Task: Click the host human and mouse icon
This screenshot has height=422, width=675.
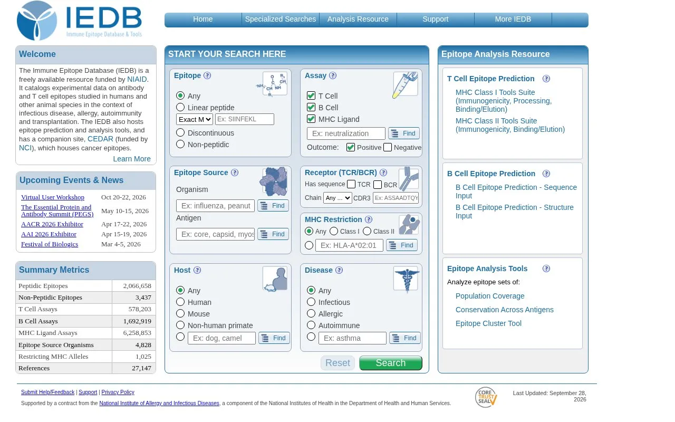Action: click(275, 279)
